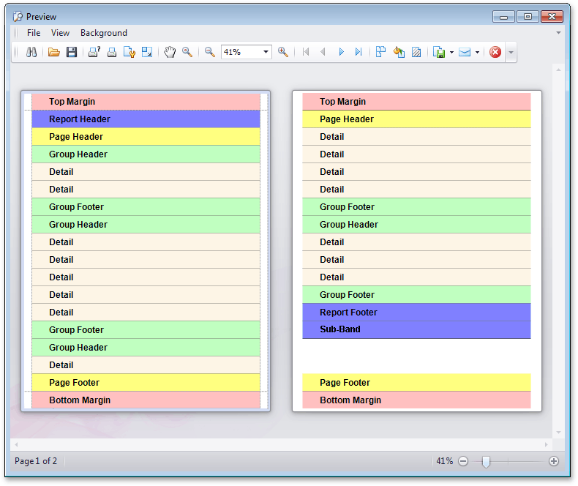Click the Zoom In toolbar icon
This screenshot has height=486, width=578.
tap(283, 52)
